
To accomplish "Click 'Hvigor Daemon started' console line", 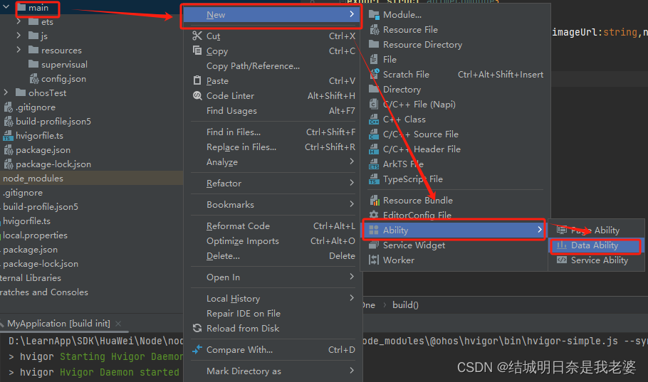I will point(120,372).
